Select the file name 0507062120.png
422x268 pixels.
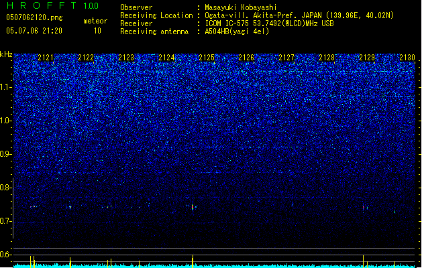[x=34, y=17]
